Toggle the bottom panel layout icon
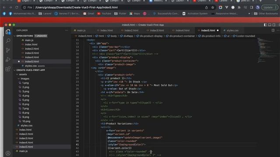Screen dimensions: 280x157 click(269, 25)
